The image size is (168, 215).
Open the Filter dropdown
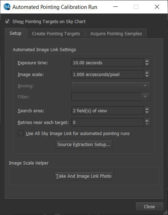click(x=111, y=97)
